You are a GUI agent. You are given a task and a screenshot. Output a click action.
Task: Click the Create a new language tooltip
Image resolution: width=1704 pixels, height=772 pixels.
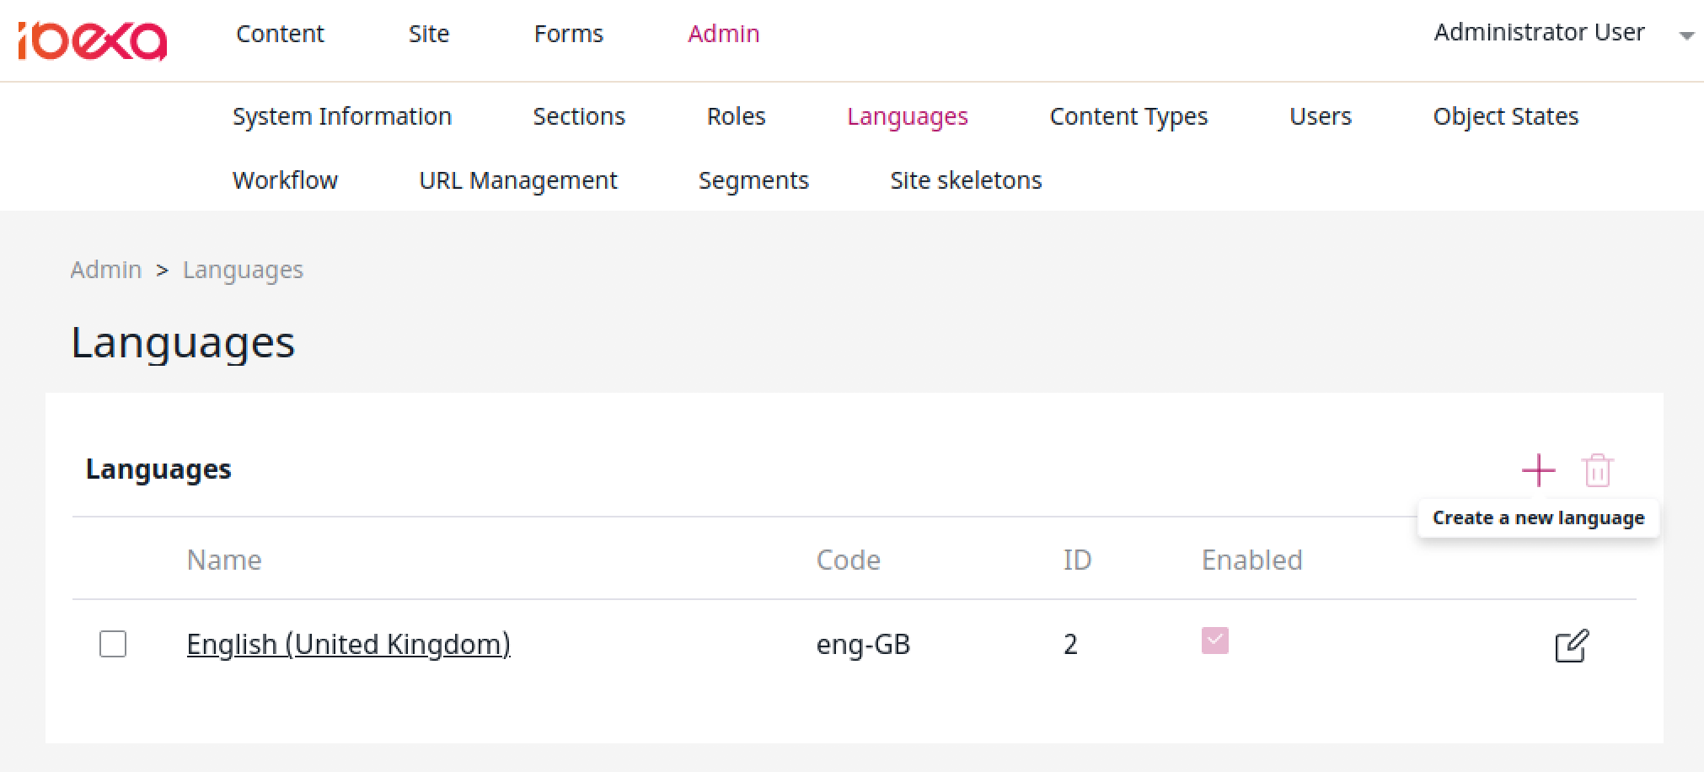[x=1538, y=517]
